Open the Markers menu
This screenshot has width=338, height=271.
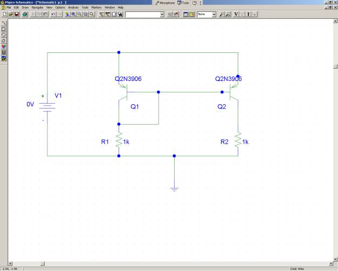pyautogui.click(x=96, y=7)
